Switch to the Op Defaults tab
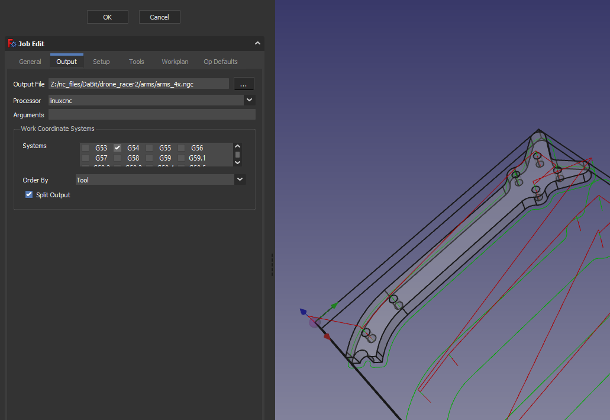 coord(220,61)
